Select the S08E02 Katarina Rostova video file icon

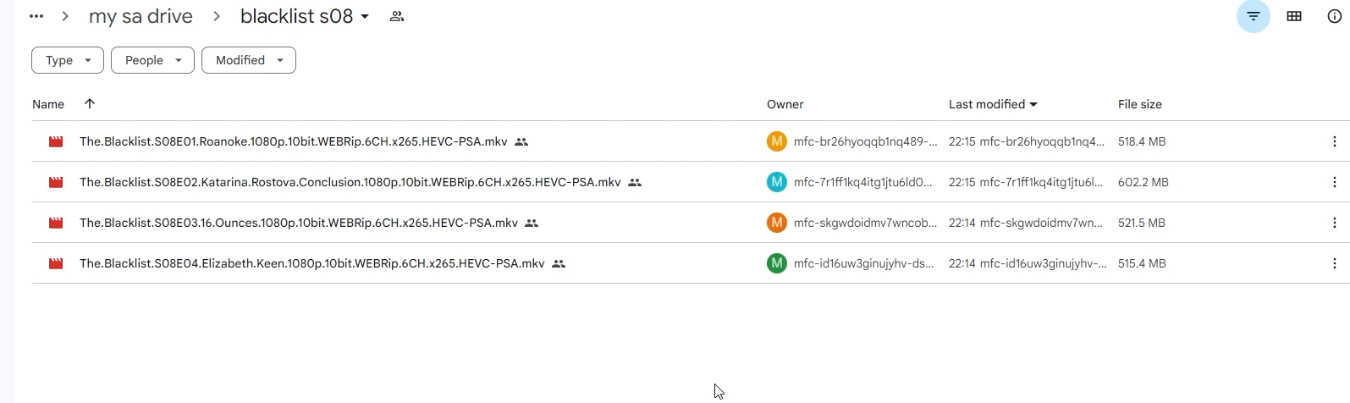coord(56,182)
